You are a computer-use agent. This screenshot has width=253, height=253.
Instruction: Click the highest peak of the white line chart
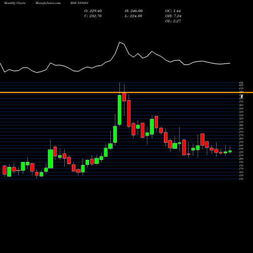120,42
